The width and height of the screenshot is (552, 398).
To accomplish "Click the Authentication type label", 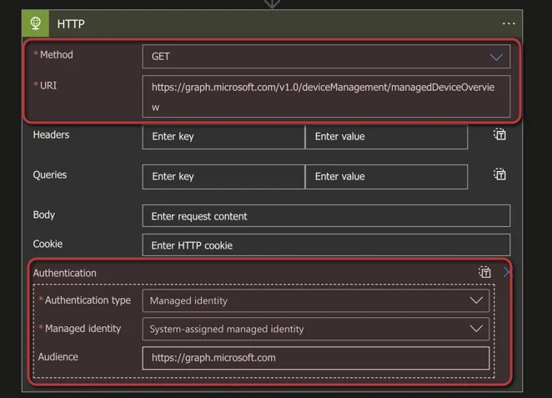I will [x=88, y=300].
